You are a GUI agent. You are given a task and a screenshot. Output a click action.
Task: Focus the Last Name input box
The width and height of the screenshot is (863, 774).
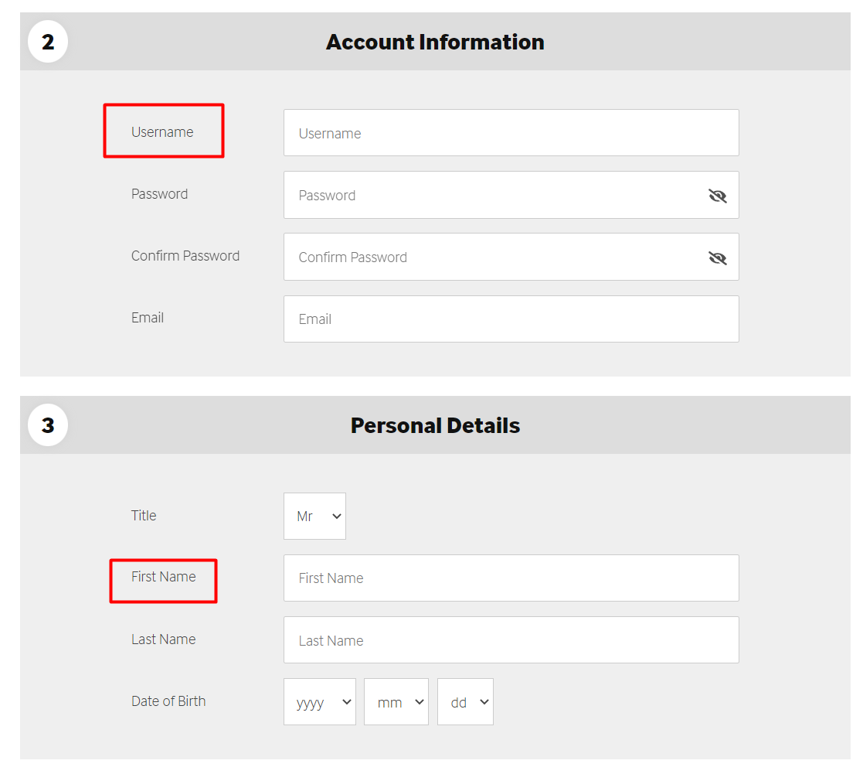pos(511,640)
